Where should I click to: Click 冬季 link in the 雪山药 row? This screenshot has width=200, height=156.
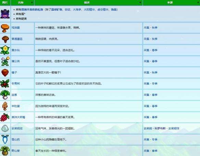coord(154,140)
